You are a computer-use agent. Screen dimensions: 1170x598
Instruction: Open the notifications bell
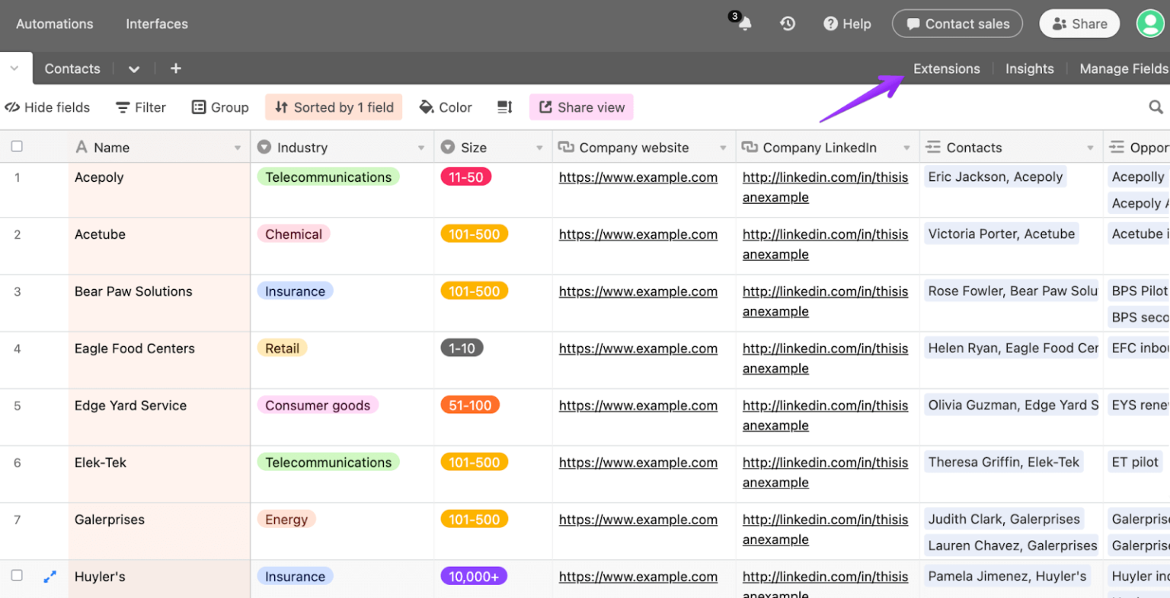(x=741, y=24)
